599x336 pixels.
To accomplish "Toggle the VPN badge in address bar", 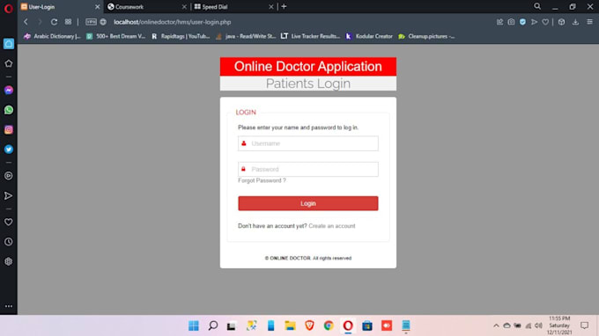I will pyautogui.click(x=91, y=22).
